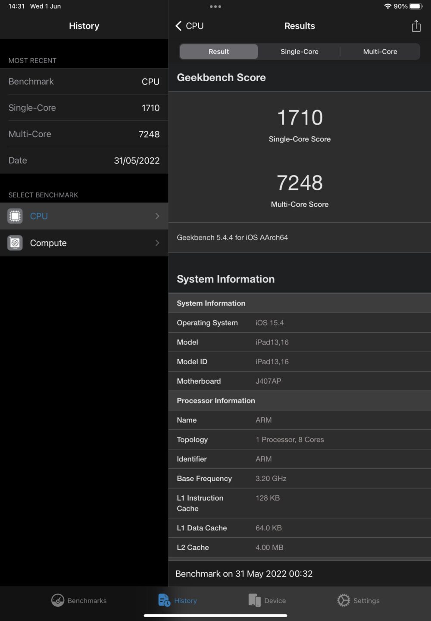Tap the share icon in the top right
The width and height of the screenshot is (431, 621).
416,26
